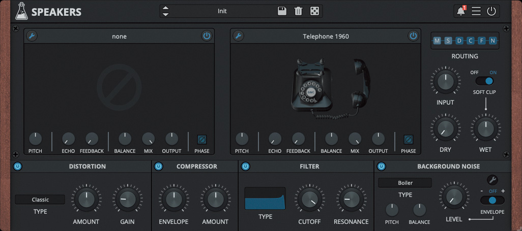This screenshot has height=231, width=522.
Task: Open wrench settings for the 'none' speaker
Action: [x=32, y=36]
